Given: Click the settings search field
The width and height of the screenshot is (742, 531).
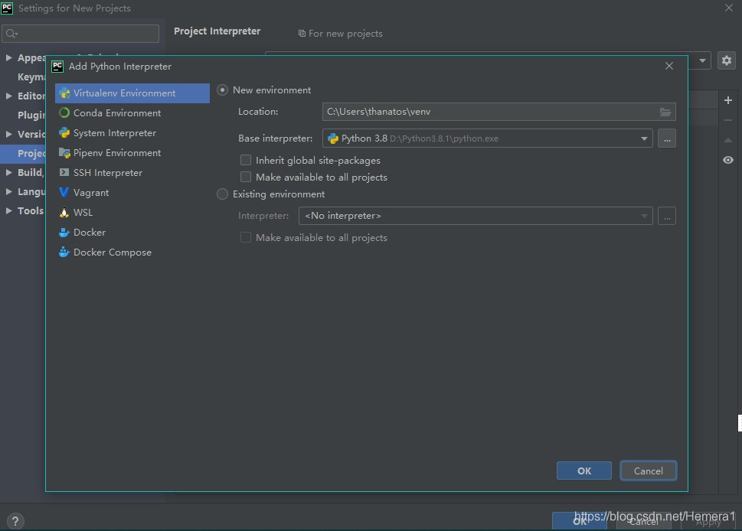Looking at the screenshot, I should 80,34.
